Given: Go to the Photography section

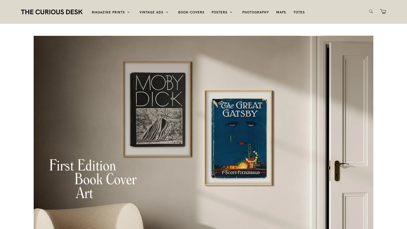Looking at the screenshot, I should tap(256, 12).
